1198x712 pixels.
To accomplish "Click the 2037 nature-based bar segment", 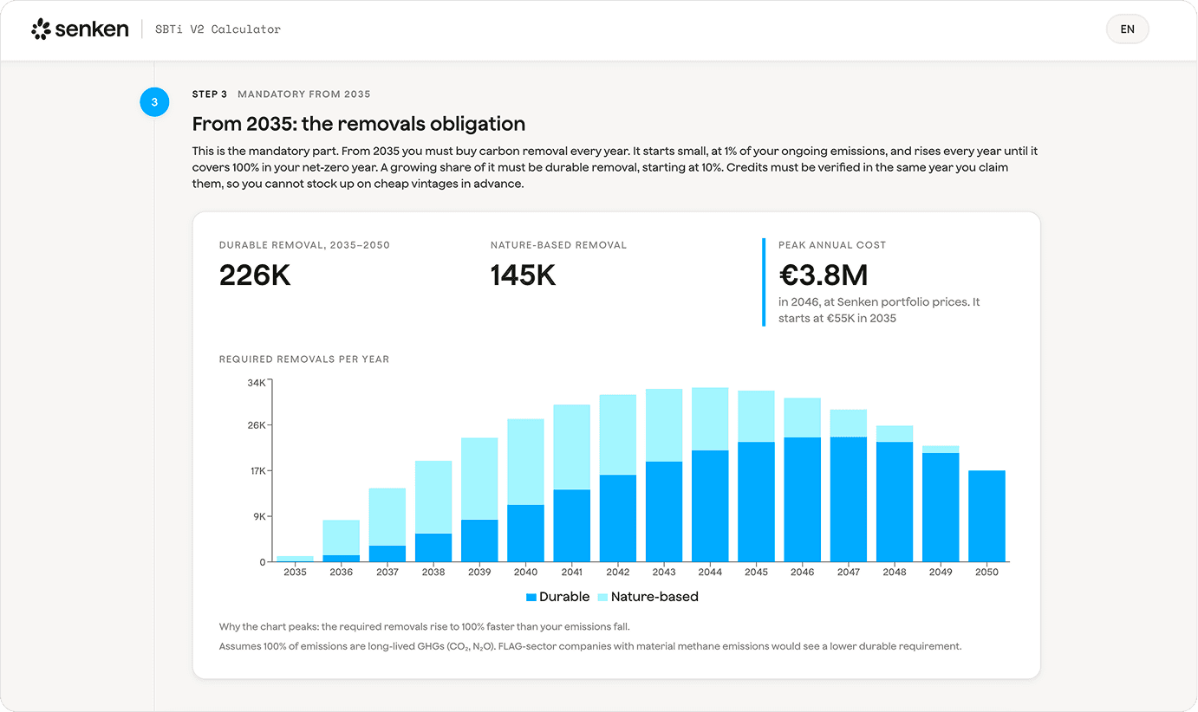I will (387, 517).
